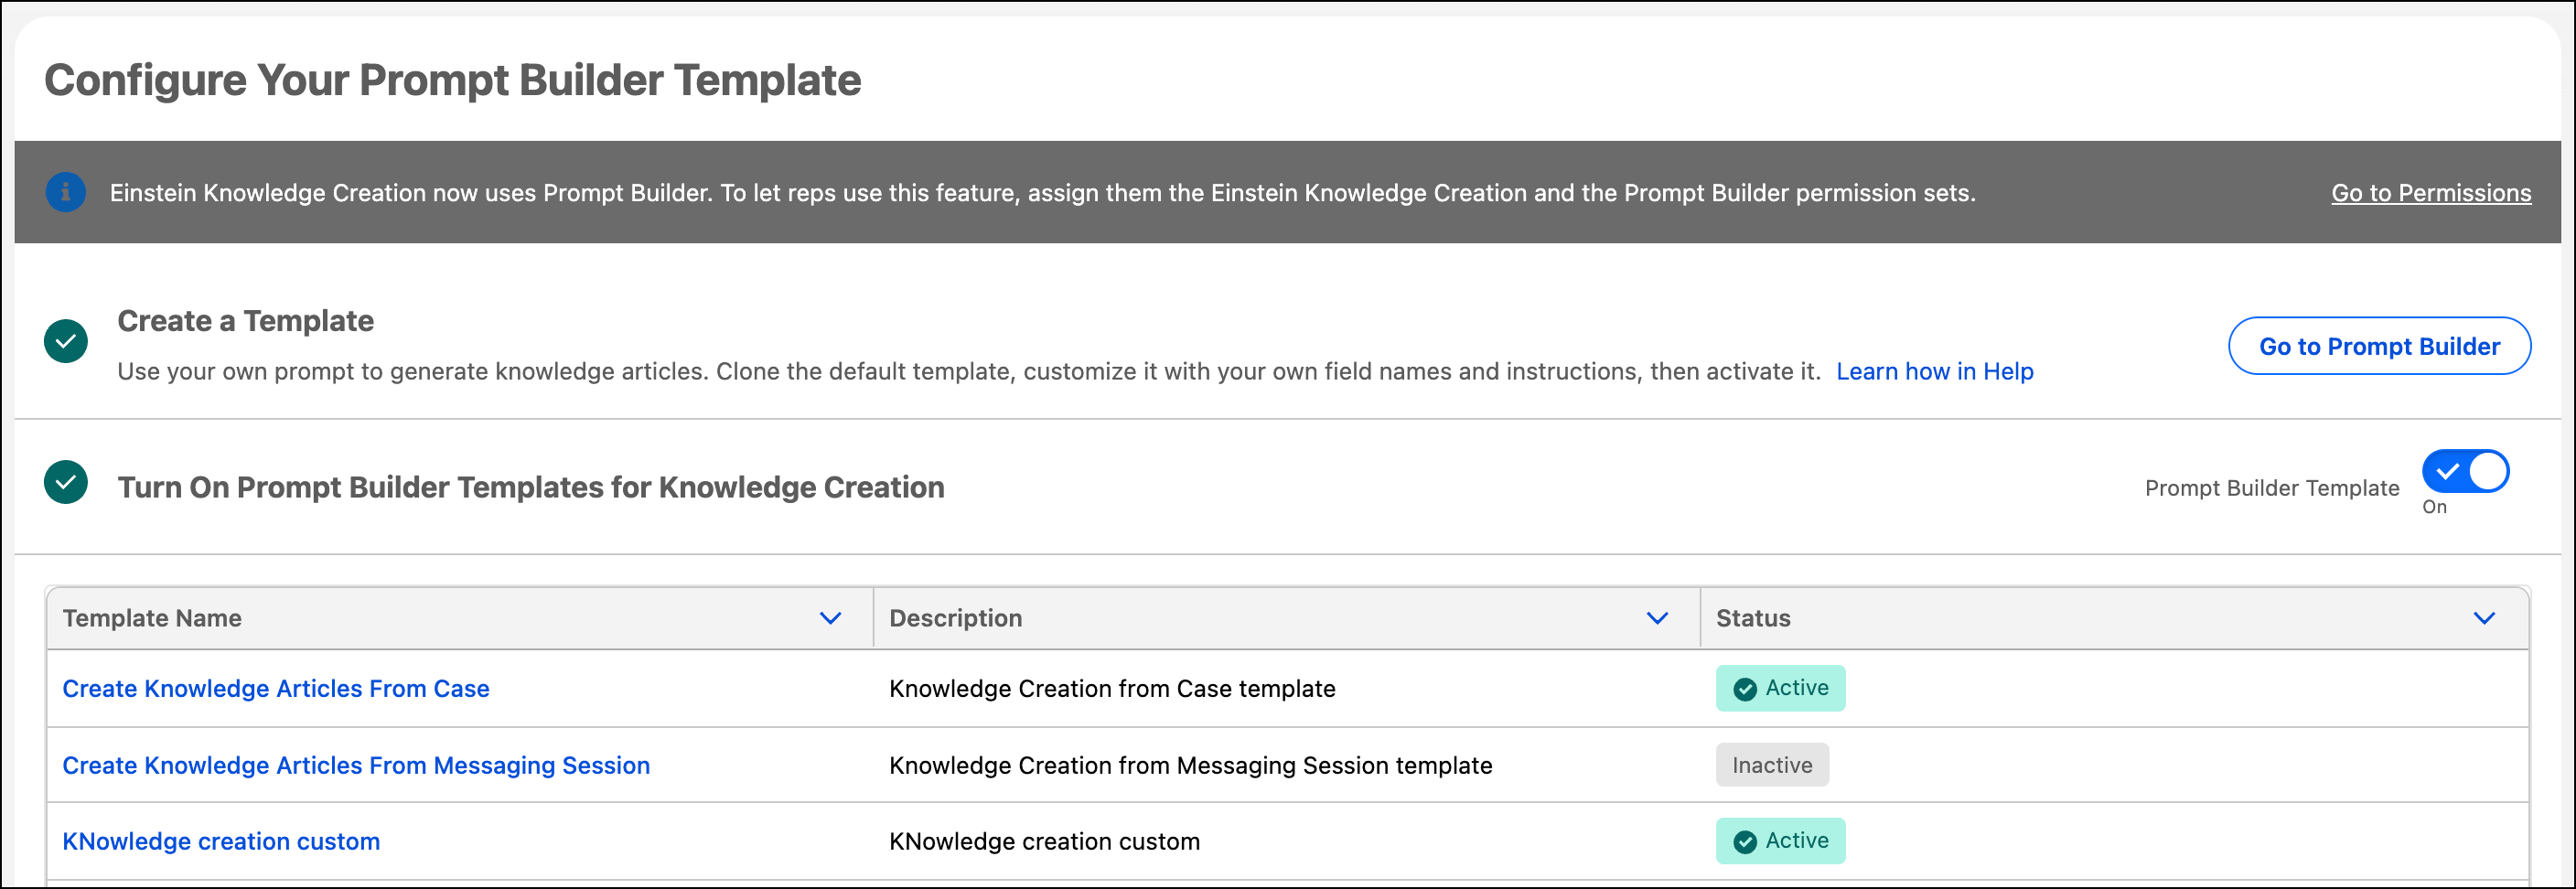Image resolution: width=2576 pixels, height=889 pixels.
Task: Open the KNowledge creation custom template link
Action: click(221, 841)
